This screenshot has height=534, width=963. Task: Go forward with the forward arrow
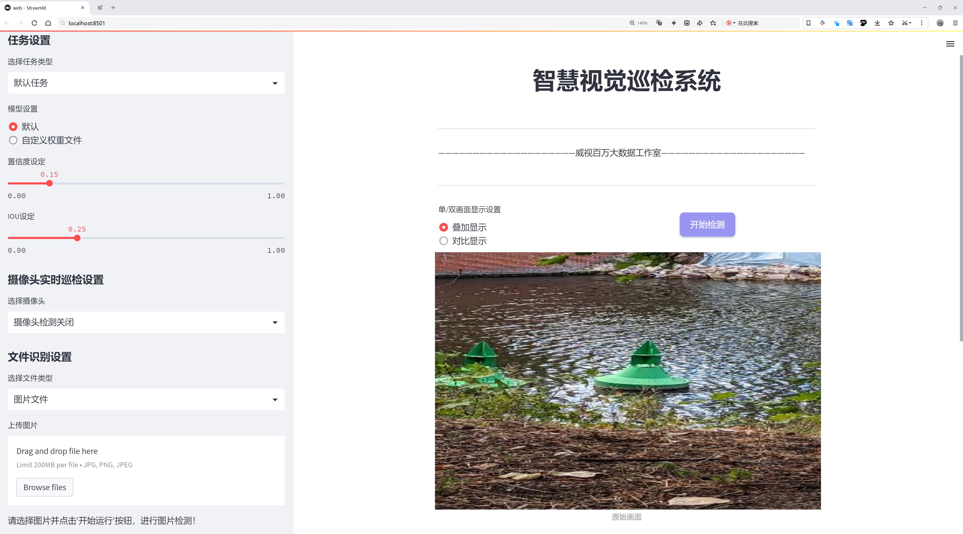tap(21, 23)
